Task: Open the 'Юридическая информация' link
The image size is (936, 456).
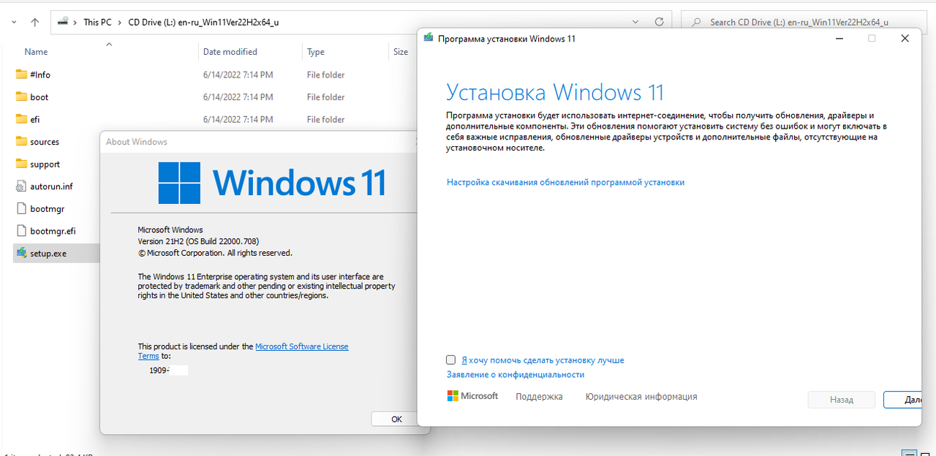Action: tap(641, 397)
